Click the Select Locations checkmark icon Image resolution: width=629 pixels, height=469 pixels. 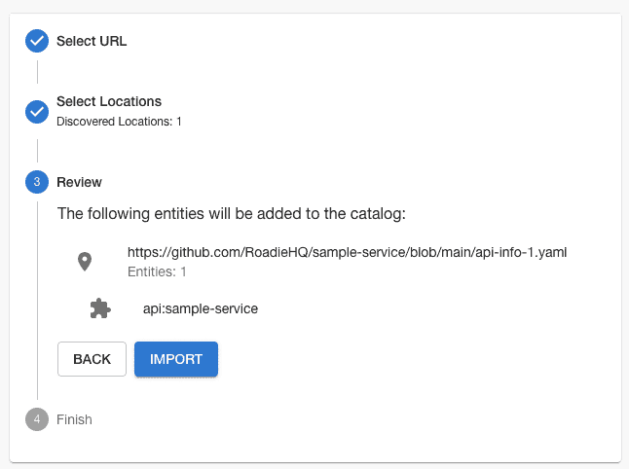[x=37, y=112]
